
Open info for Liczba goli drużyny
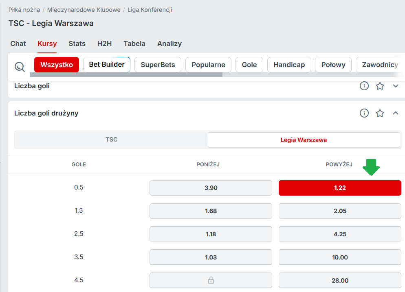click(364, 113)
